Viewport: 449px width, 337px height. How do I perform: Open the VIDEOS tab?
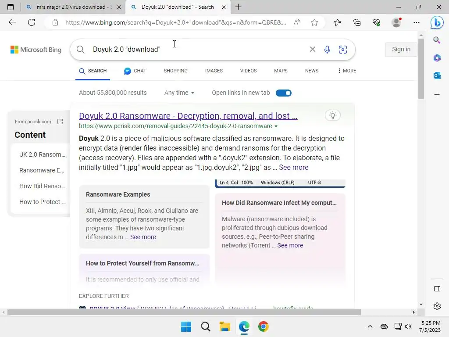(248, 71)
